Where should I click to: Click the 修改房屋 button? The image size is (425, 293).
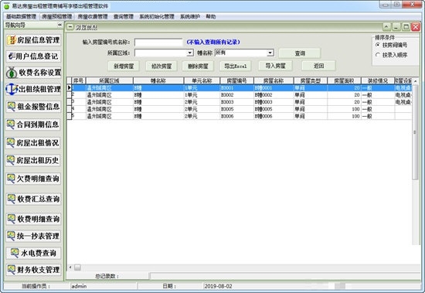coord(161,66)
